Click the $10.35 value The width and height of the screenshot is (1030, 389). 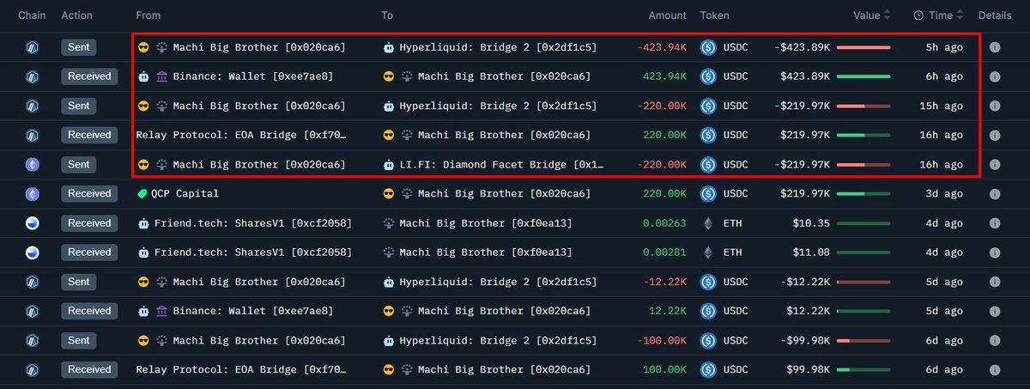click(x=812, y=223)
